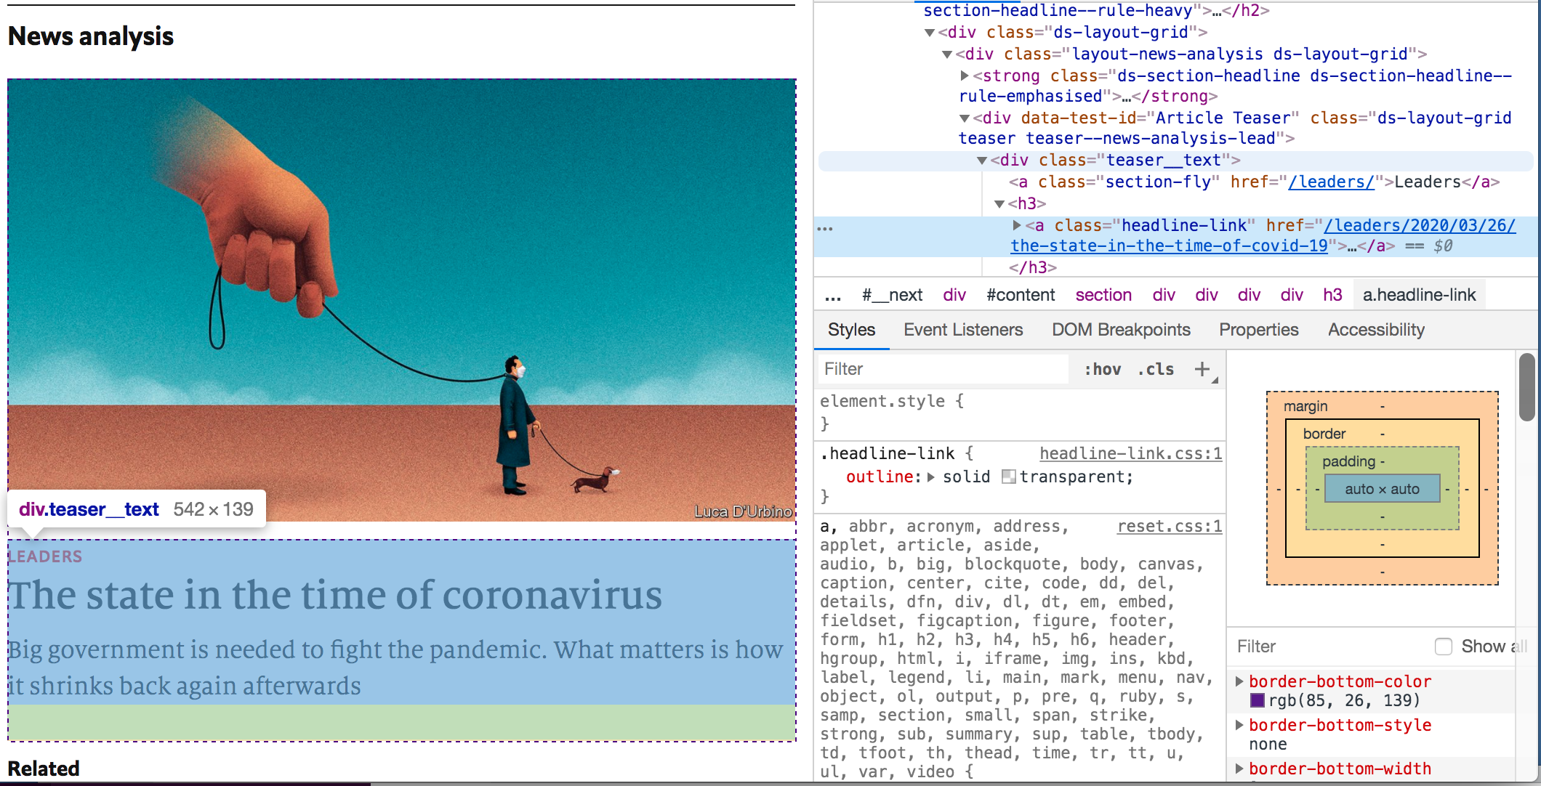Collapse the div class ds-layout-grid node
The width and height of the screenshot is (1541, 786).
click(929, 33)
